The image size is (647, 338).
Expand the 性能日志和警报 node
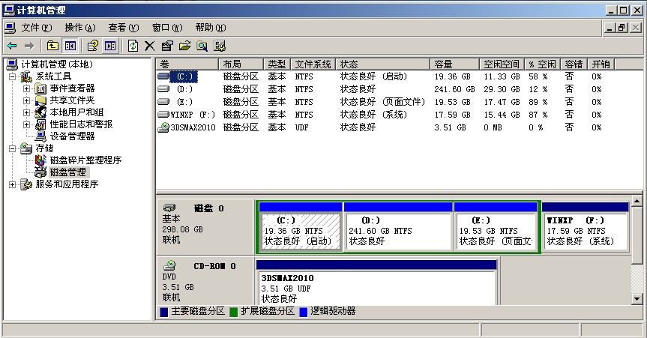(27, 124)
